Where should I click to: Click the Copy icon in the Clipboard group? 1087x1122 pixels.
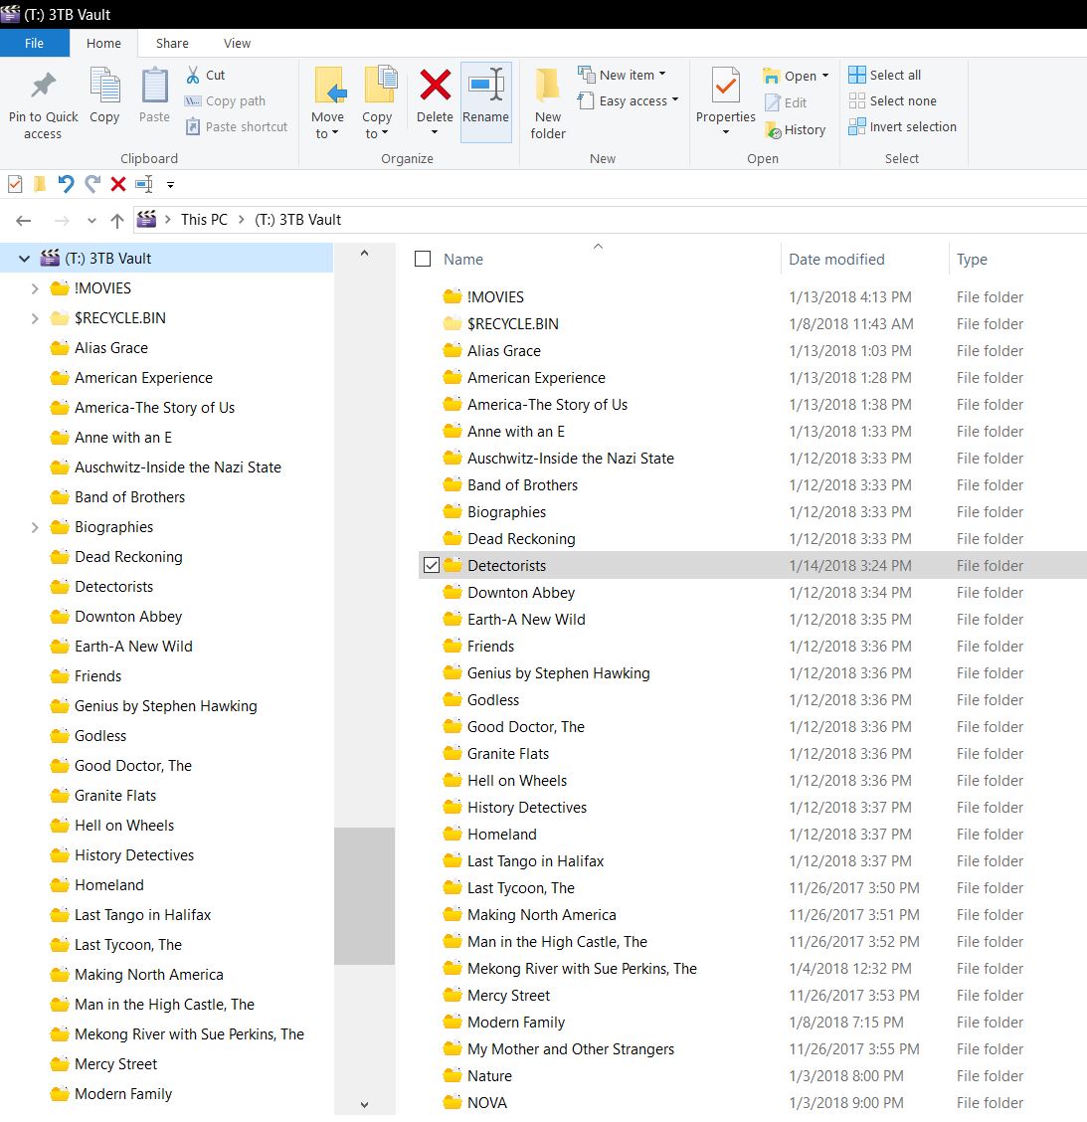104,94
